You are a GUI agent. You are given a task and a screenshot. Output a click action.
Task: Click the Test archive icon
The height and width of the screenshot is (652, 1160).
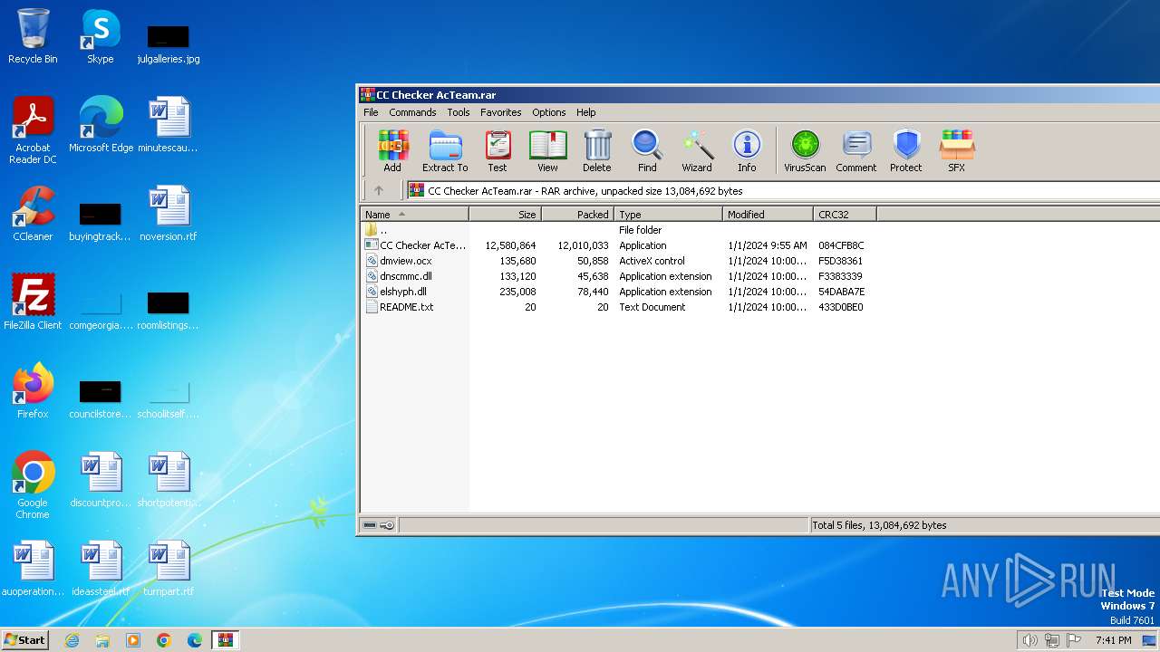[498, 150]
